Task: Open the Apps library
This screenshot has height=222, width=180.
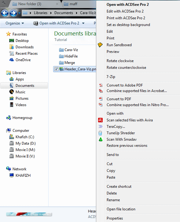Action: (20, 79)
